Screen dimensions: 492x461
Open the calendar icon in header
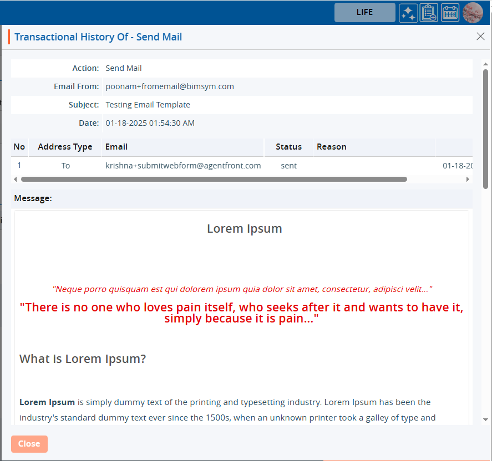[x=450, y=12]
